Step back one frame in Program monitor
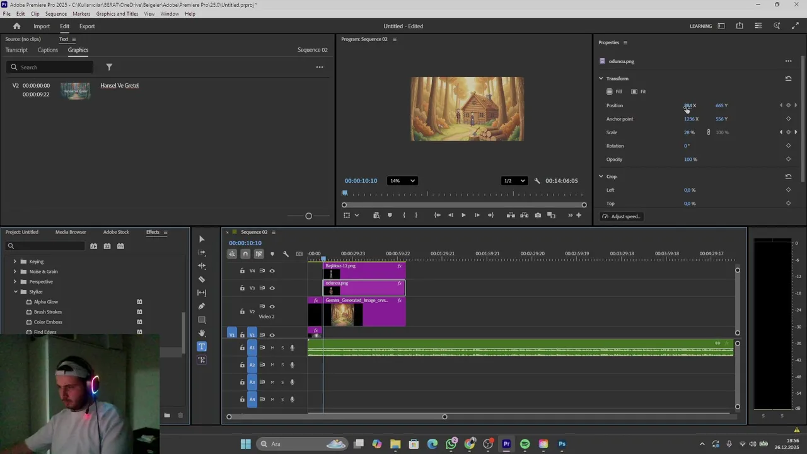The image size is (807, 454). (x=450, y=216)
